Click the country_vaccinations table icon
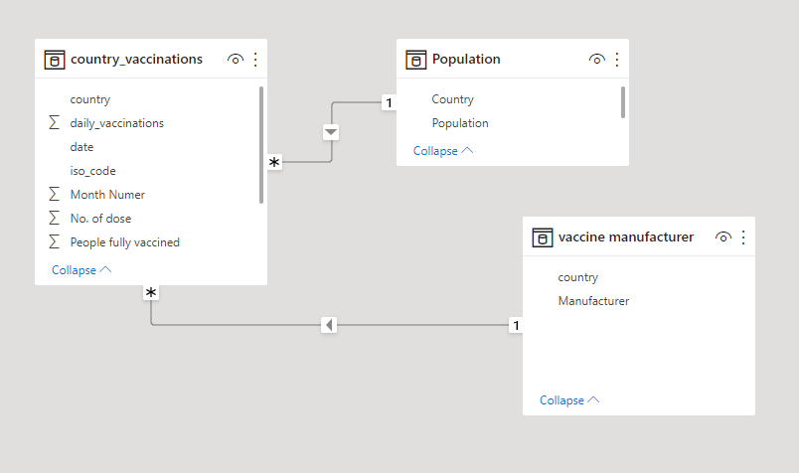Screen dimensions: 799x473 click(55, 60)
